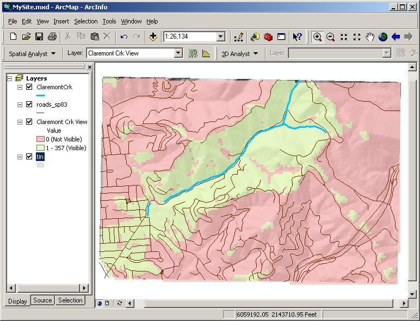Click the Add Data button in toolbar
Screen dimensions: 420x321
pyautogui.click(x=153, y=36)
